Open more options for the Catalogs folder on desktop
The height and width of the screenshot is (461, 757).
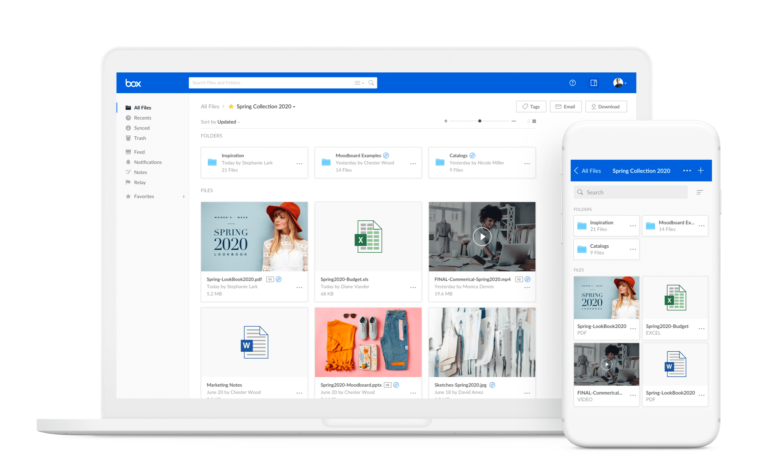click(527, 164)
